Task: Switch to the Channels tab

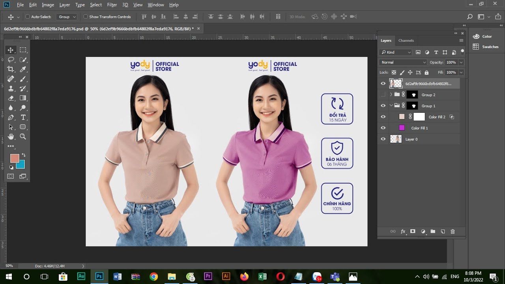Action: [406, 41]
